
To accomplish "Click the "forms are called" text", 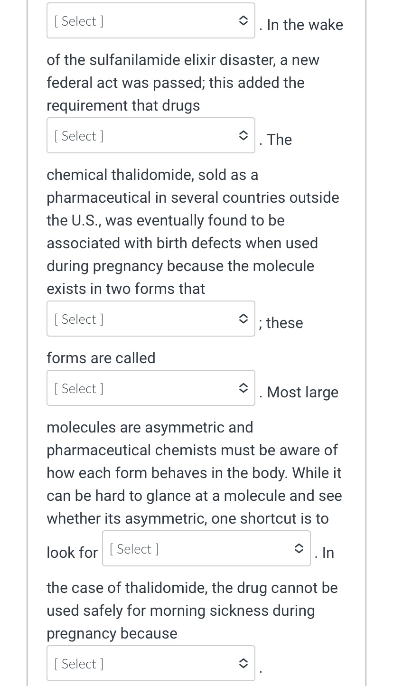I will [x=101, y=358].
